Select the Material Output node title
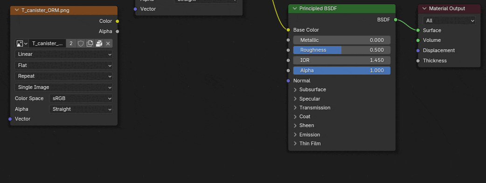This screenshot has height=183, width=486. coord(447,8)
